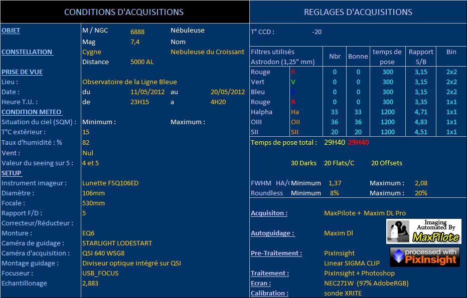Select the "Lunette FSQ106ED" instrument cell

point(110,183)
